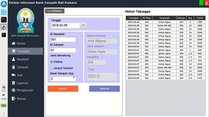Click the Jenis Sampah field showing Gelas Aqua
The height and width of the screenshot is (117, 209).
pyautogui.click(x=102, y=52)
